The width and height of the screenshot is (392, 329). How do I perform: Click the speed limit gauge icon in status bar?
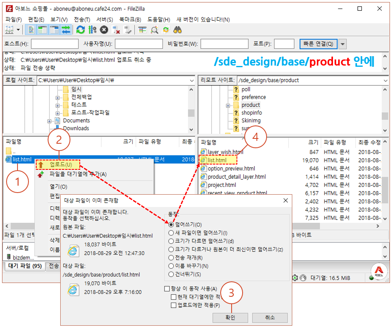(x=303, y=278)
